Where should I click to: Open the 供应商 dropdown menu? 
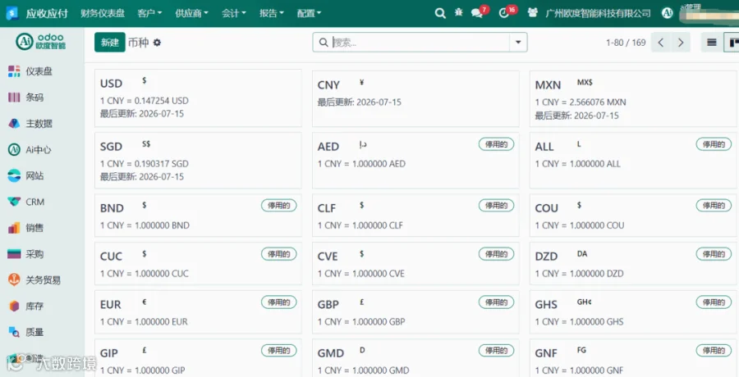point(192,13)
